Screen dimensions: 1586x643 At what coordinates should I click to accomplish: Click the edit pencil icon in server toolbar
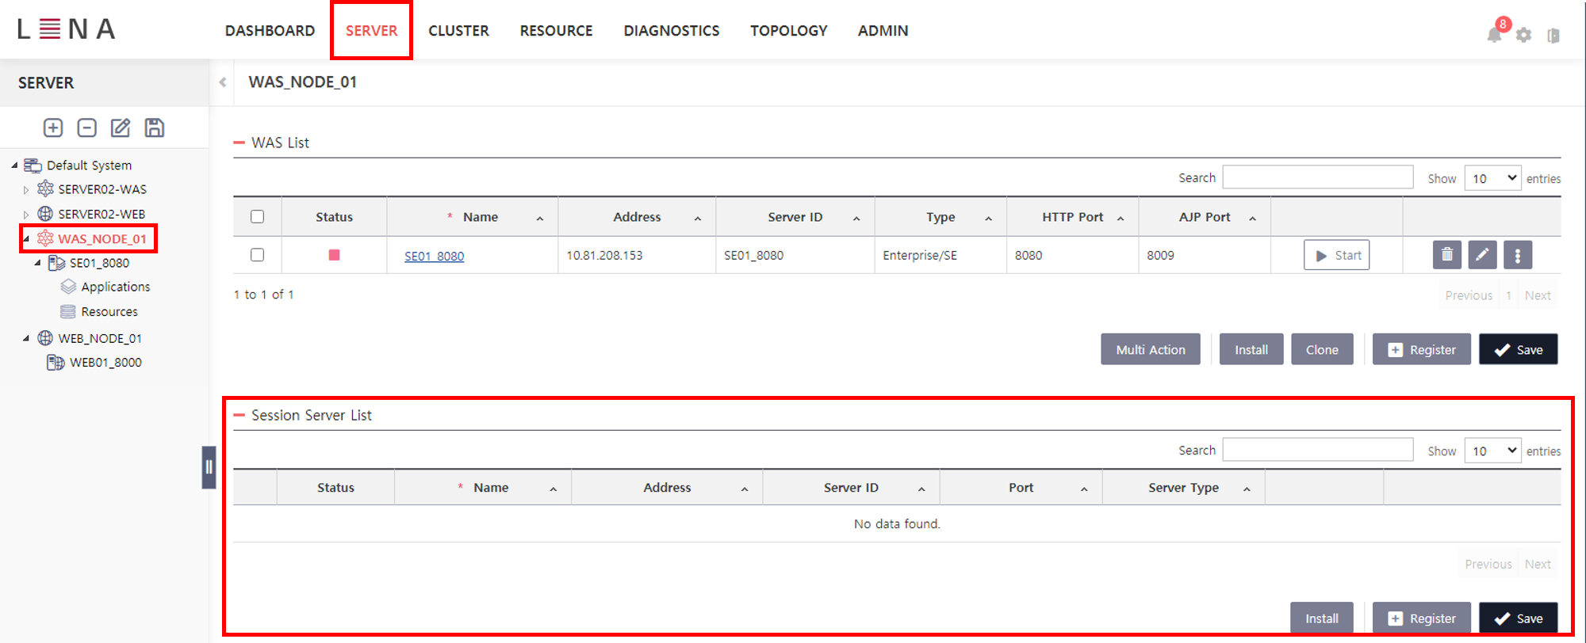[x=121, y=127]
